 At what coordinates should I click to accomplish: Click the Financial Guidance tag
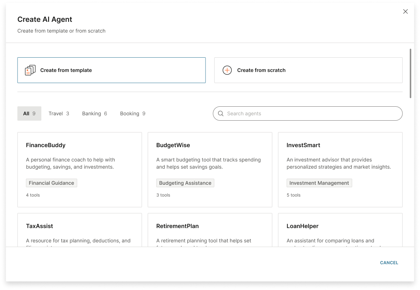(51, 183)
